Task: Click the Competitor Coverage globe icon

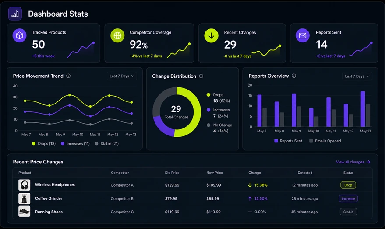Action: (x=117, y=35)
